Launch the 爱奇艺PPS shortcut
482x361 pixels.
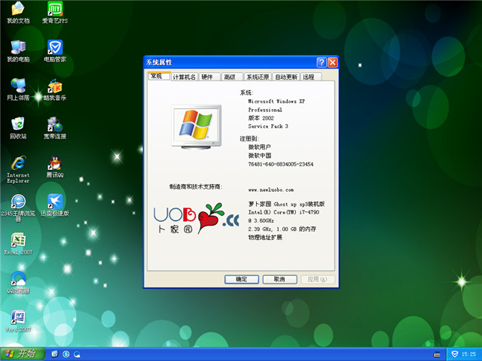[x=55, y=12]
